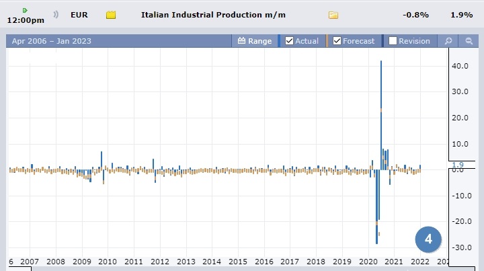Viewport: 484px width, 271px height.
Task: Uncheck the Forecast series checkbox
Action: click(337, 41)
